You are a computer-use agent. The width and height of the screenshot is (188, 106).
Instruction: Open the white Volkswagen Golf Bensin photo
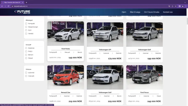pyautogui.click(x=105, y=77)
